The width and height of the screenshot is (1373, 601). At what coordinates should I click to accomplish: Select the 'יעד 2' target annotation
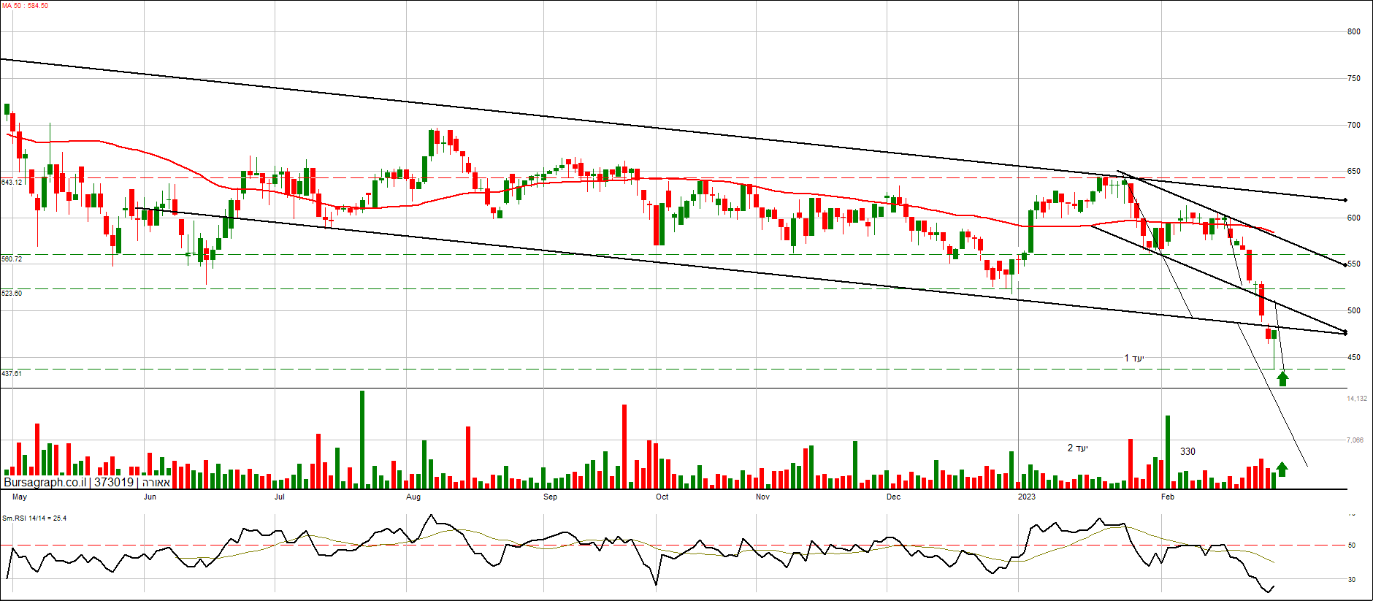pyautogui.click(x=1077, y=448)
